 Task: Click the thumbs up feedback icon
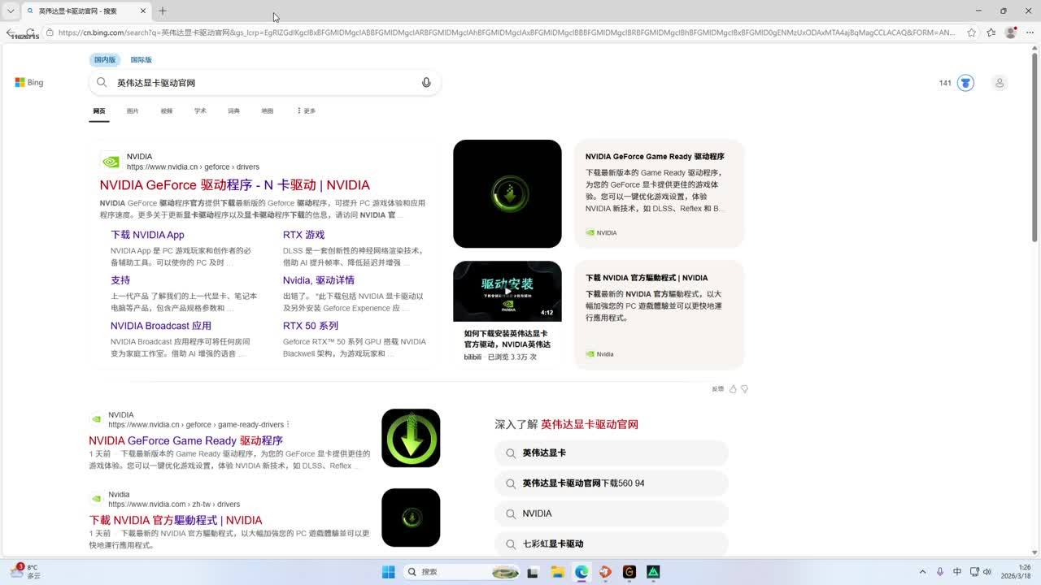coord(733,389)
